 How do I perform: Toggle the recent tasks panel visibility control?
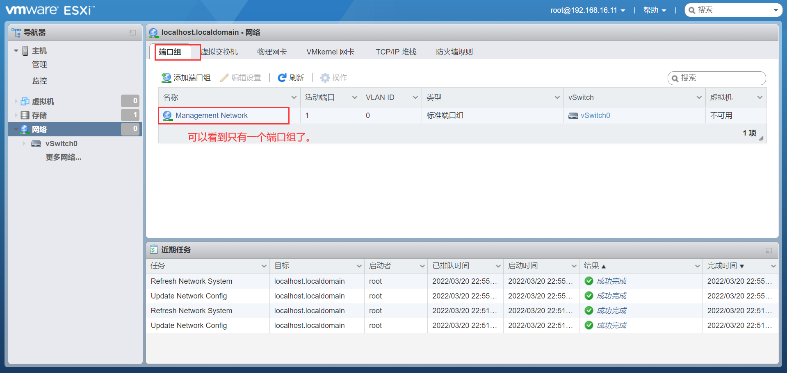tap(769, 250)
